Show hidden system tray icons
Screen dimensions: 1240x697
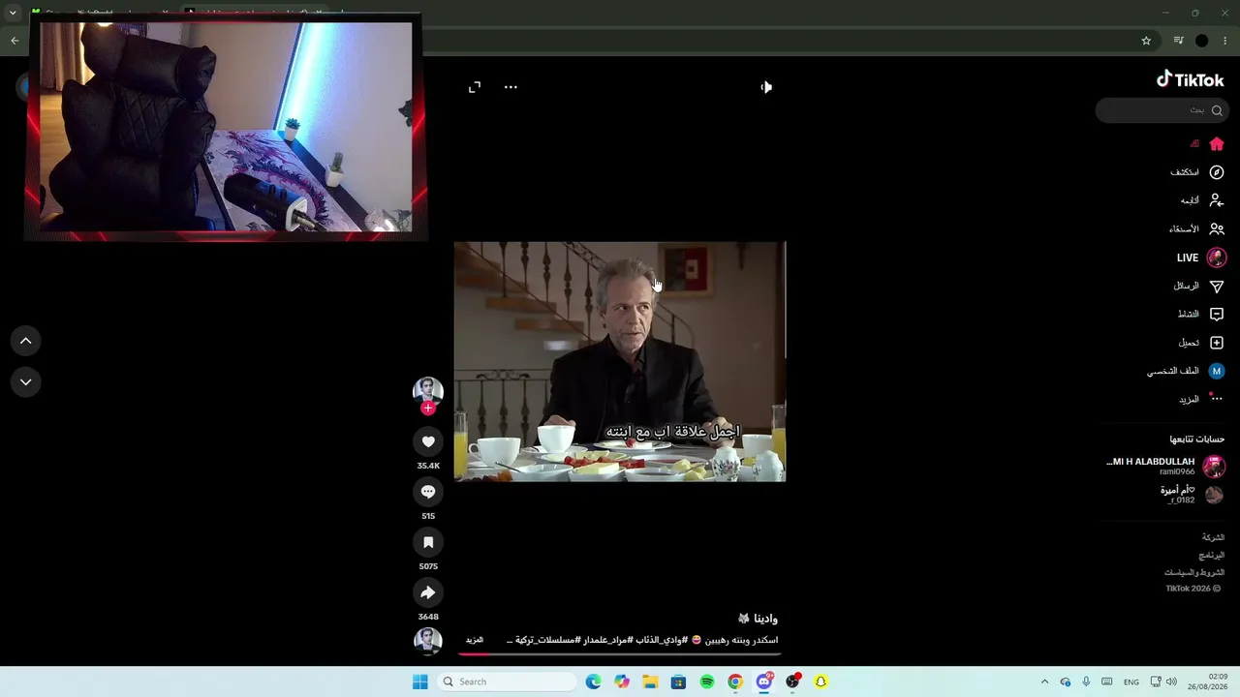tap(1044, 682)
